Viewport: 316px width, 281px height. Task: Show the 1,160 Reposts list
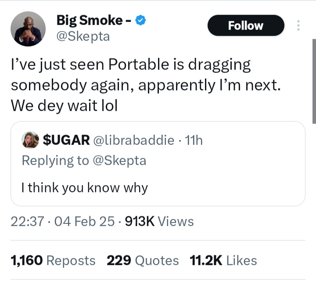(53, 260)
